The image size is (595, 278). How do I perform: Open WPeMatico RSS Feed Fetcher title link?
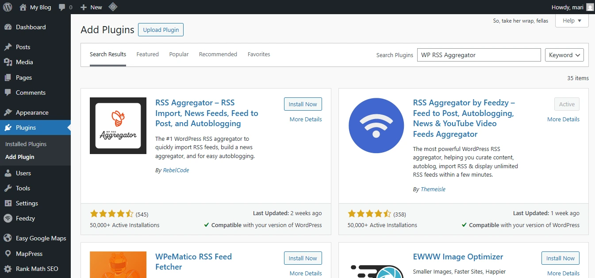point(193,262)
